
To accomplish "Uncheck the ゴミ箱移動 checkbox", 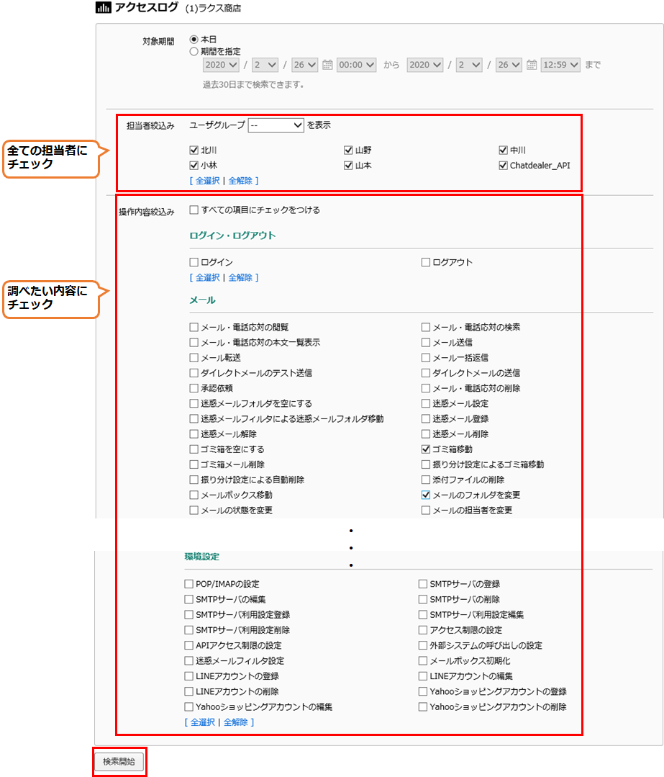I will tap(426, 449).
